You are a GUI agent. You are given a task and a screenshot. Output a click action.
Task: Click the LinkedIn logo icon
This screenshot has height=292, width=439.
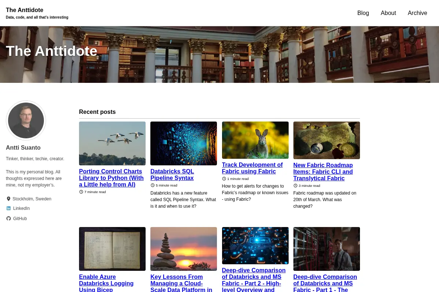point(8,208)
